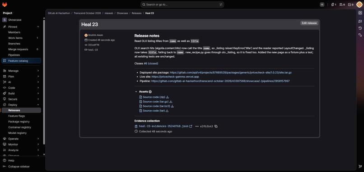This screenshot has width=364, height=172.
Task: Open the to-do list counter icon
Action: tap(350, 5)
